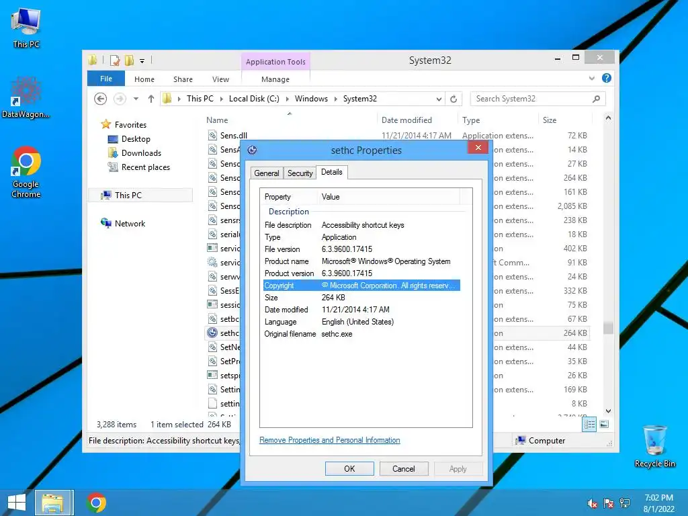688x516 pixels.
Task: Launch Google Chrome desktop shortcut
Action: coord(26,171)
